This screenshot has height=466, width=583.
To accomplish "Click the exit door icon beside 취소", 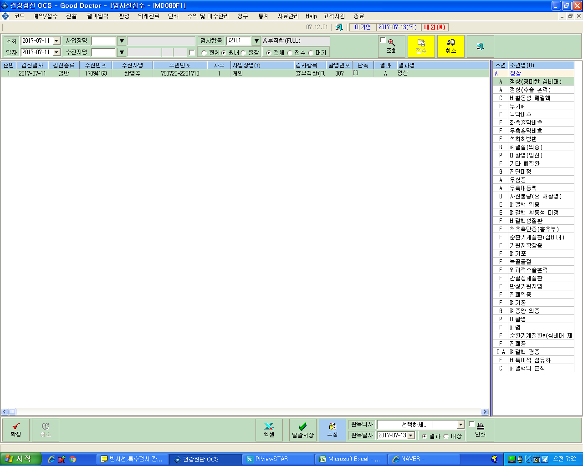I will [480, 46].
